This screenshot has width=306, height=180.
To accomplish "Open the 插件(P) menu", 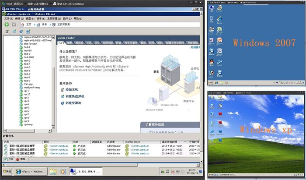I will (67, 18).
